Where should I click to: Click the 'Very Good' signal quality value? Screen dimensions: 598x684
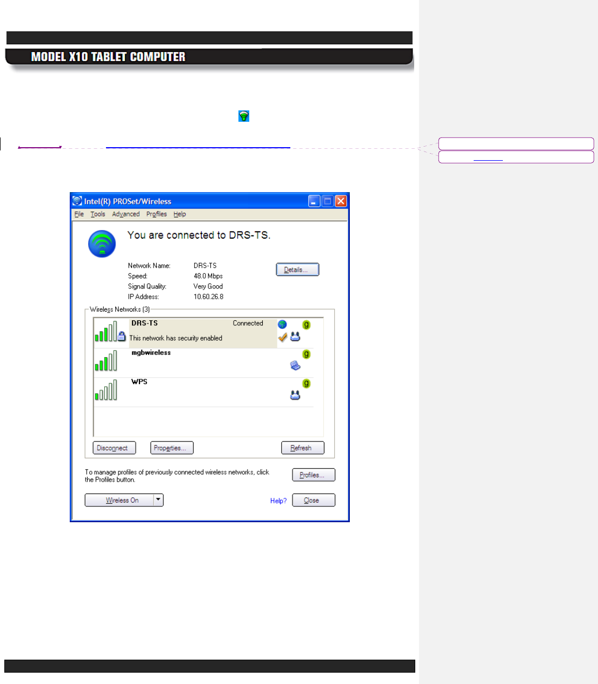click(208, 286)
